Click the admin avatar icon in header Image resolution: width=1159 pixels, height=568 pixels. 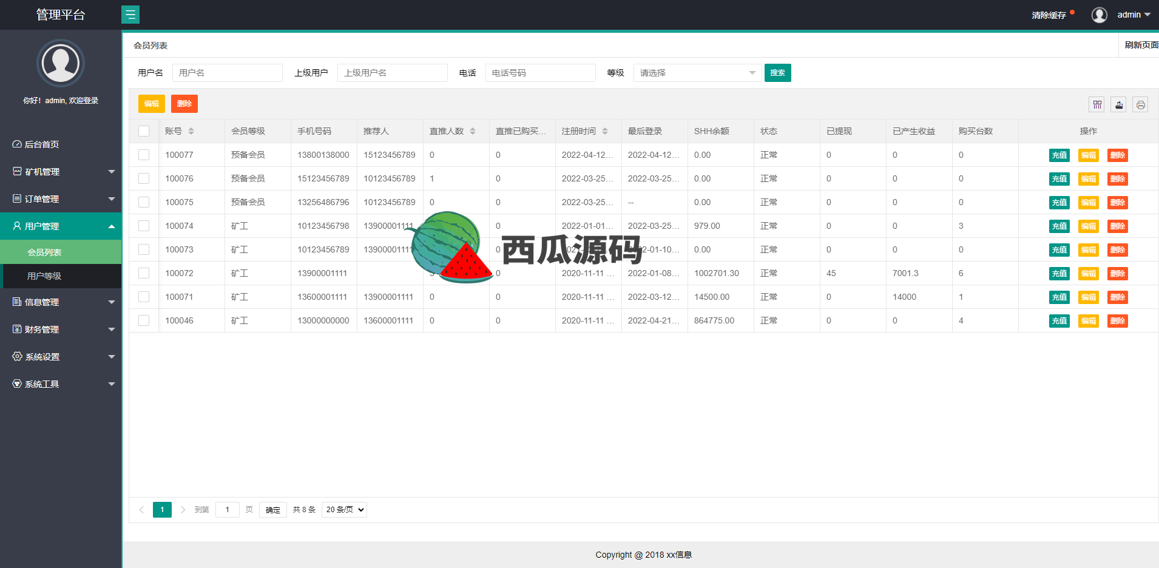tap(1100, 15)
